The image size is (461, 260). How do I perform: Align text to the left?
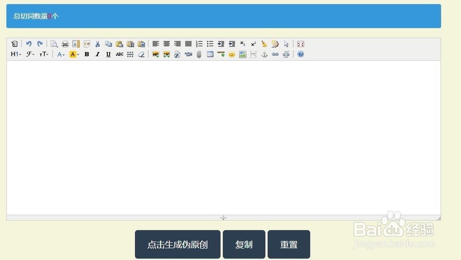(x=155, y=44)
